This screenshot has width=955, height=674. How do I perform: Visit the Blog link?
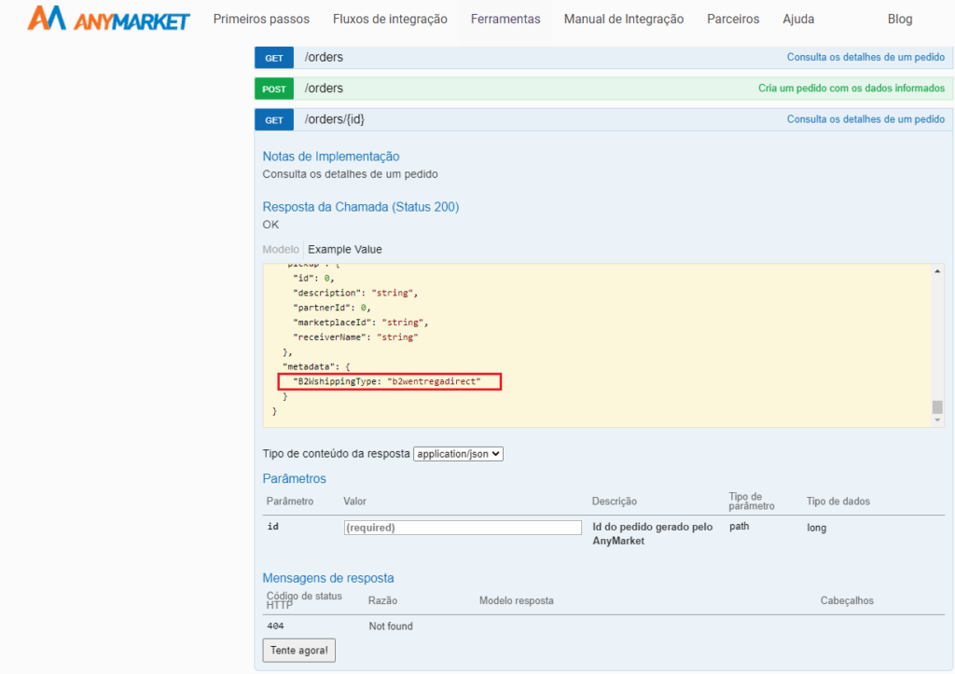click(900, 19)
